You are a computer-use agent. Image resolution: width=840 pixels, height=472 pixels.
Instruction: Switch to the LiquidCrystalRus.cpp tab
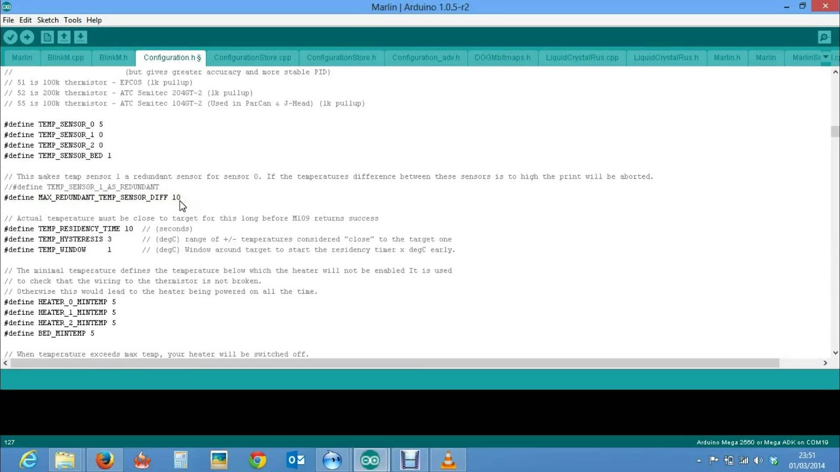click(x=582, y=58)
